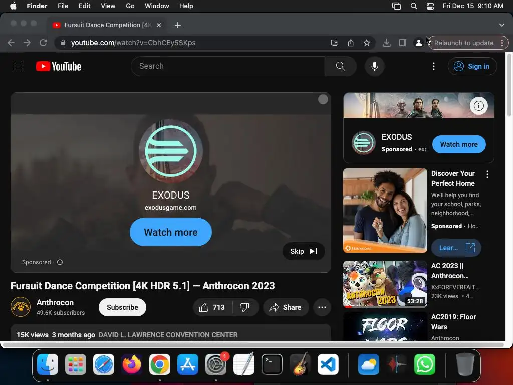Click Sign in button
Viewport: 513px width, 385px height.
pos(472,66)
